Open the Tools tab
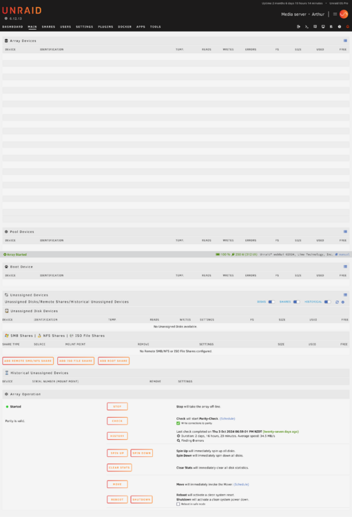The height and width of the screenshot is (517, 352). click(156, 27)
